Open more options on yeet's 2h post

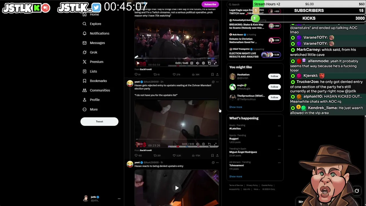217,82
